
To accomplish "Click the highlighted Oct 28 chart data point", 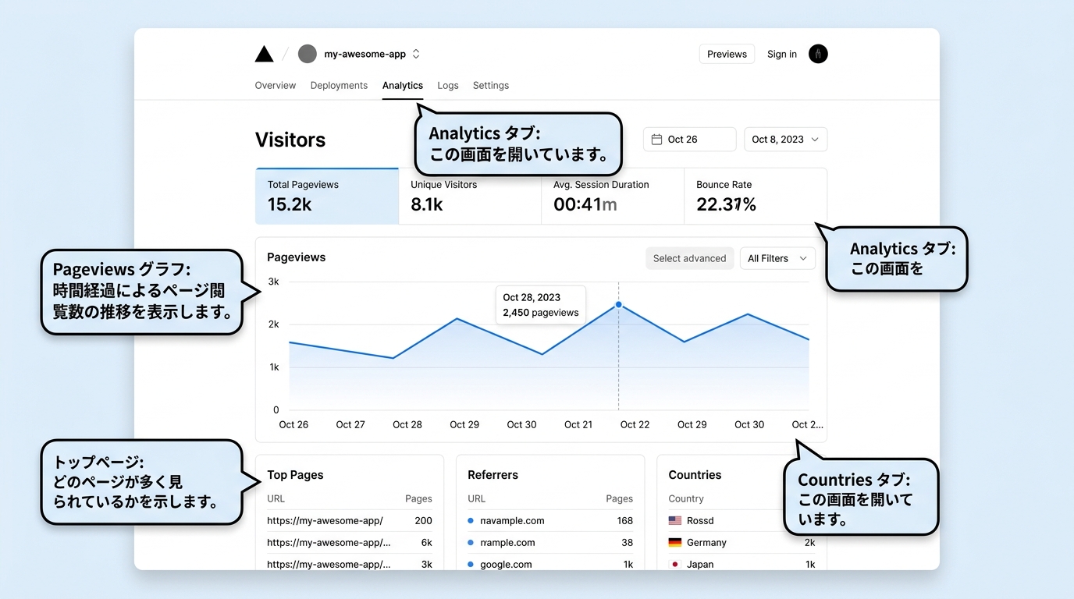I will (619, 304).
